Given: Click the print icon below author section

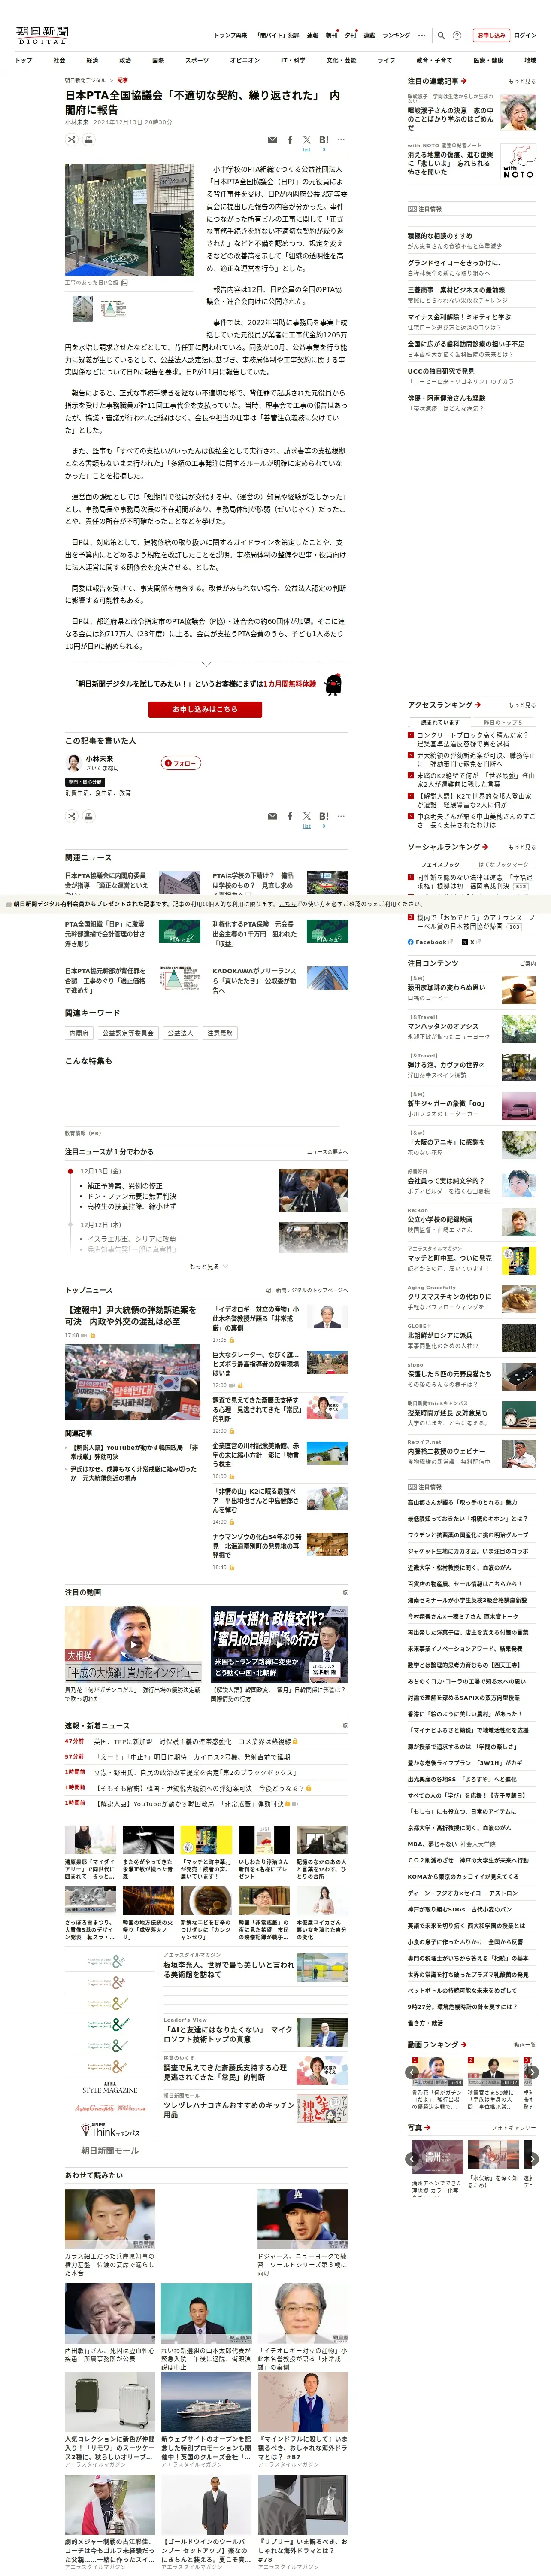Looking at the screenshot, I should [x=88, y=816].
